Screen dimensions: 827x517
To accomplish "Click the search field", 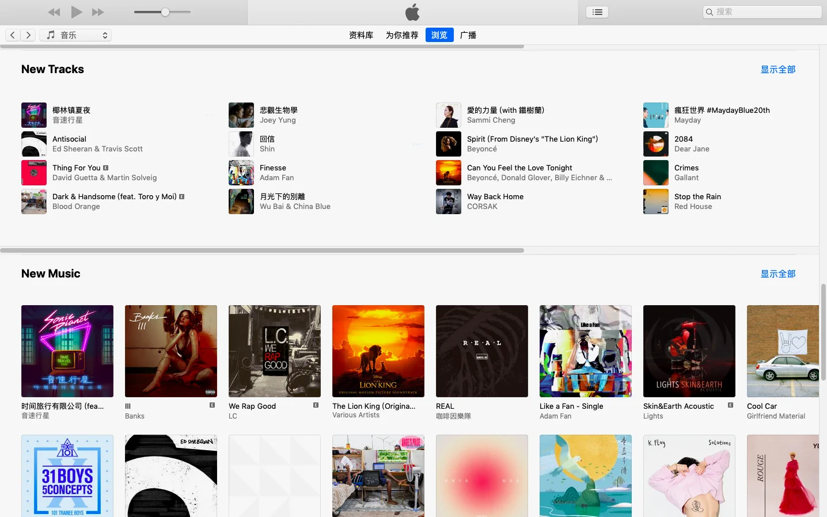I will (762, 12).
